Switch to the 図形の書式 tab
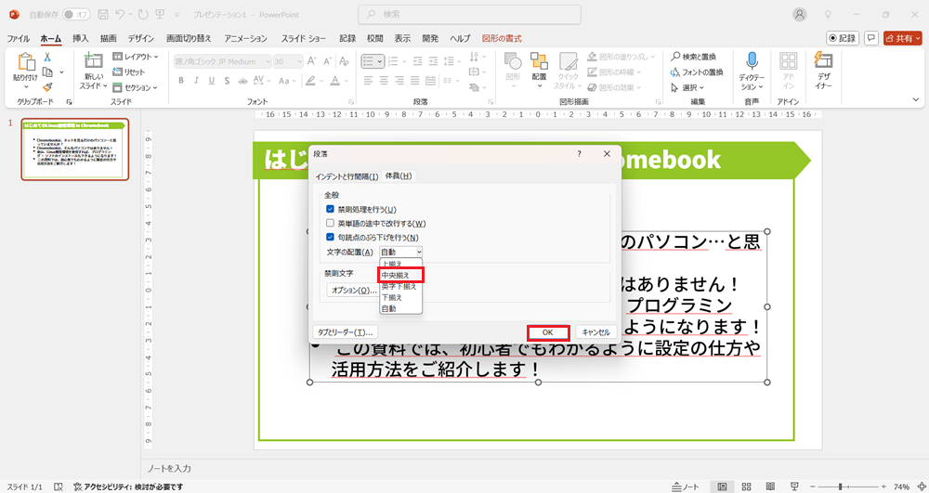Screen dimensions: 929x493 (x=502, y=38)
